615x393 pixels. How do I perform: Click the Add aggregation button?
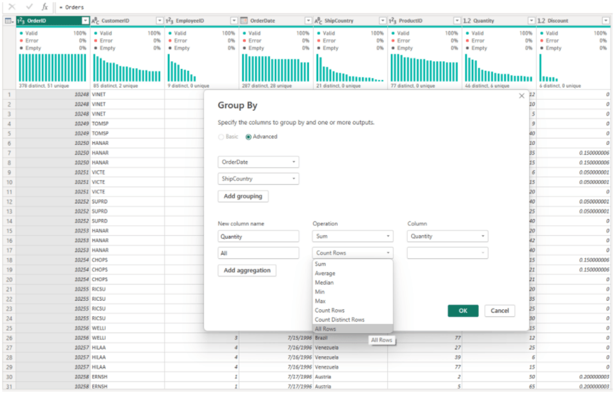247,271
